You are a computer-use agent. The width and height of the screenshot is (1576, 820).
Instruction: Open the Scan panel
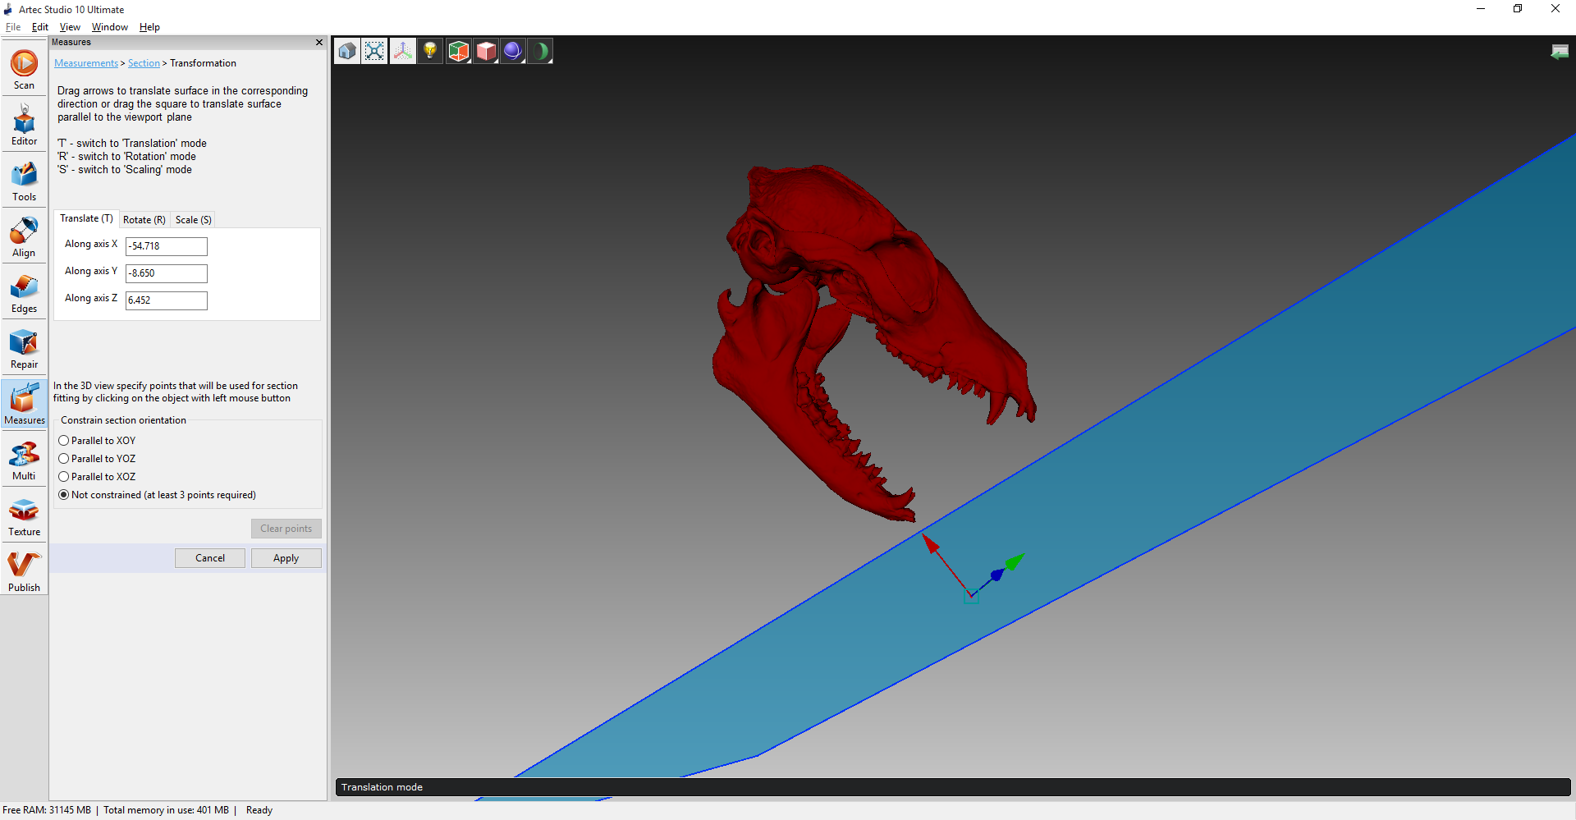pos(24,69)
